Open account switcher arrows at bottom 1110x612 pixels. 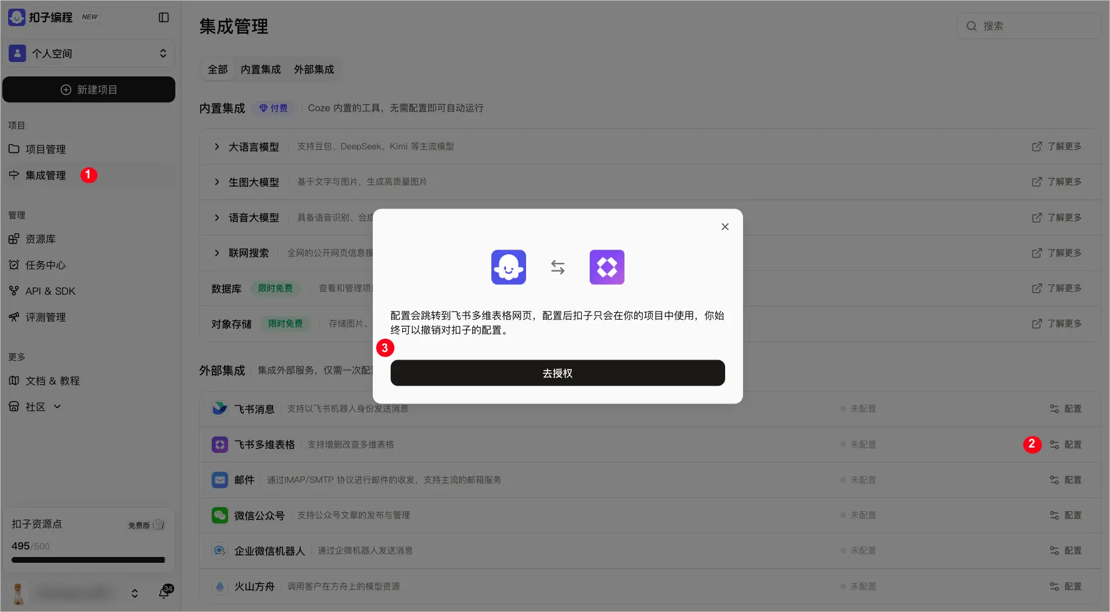pos(134,593)
